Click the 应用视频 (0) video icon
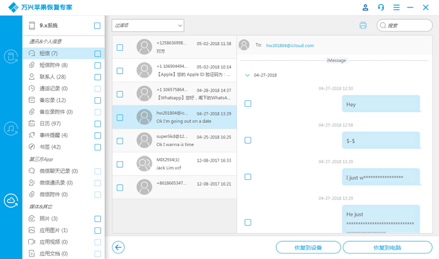The image size is (439, 259). pos(32,241)
